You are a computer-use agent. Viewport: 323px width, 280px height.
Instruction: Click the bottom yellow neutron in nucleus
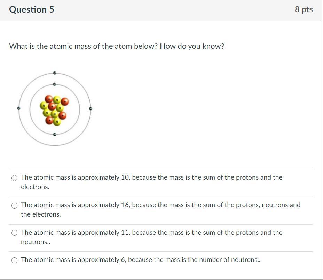(x=57, y=122)
